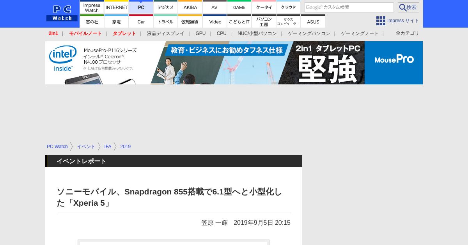Open the Impress Watch tab
468x245 pixels.
click(x=92, y=7)
